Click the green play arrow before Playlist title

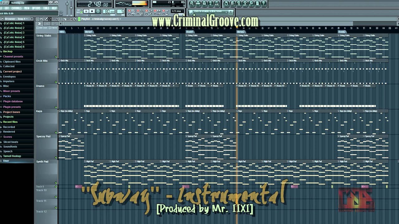[79, 19]
